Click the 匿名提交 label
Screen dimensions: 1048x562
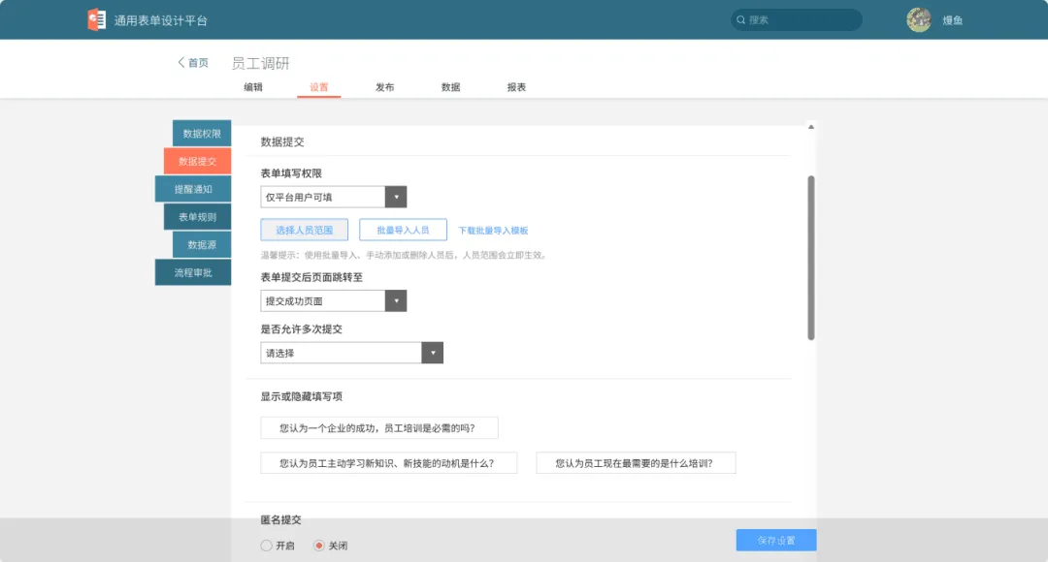coord(280,519)
